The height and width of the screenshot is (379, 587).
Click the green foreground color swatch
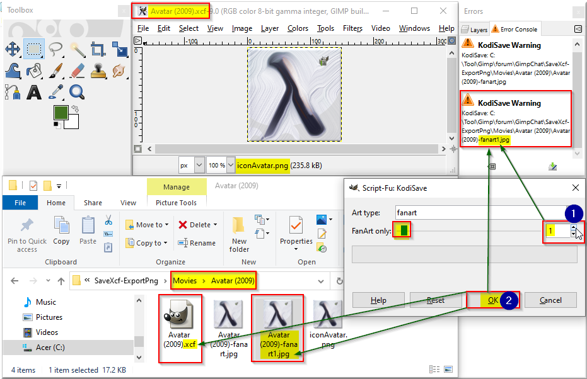[x=61, y=113]
